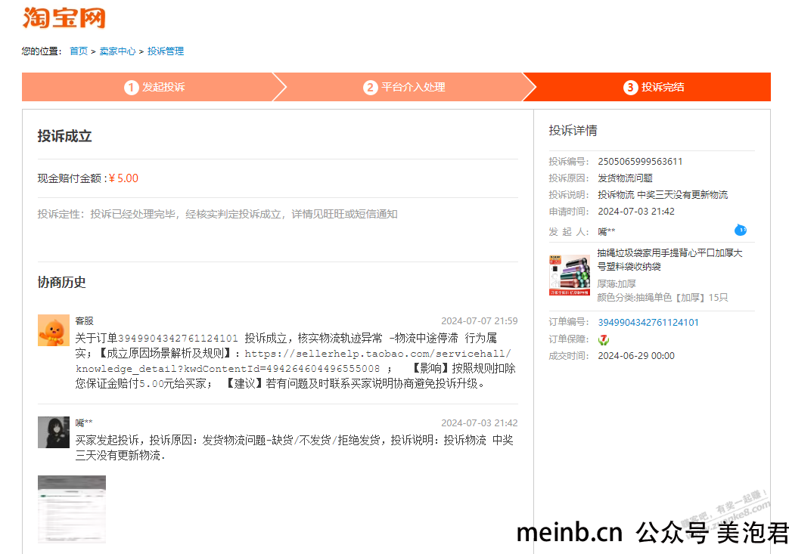Click the Taobao logo

coord(64,18)
